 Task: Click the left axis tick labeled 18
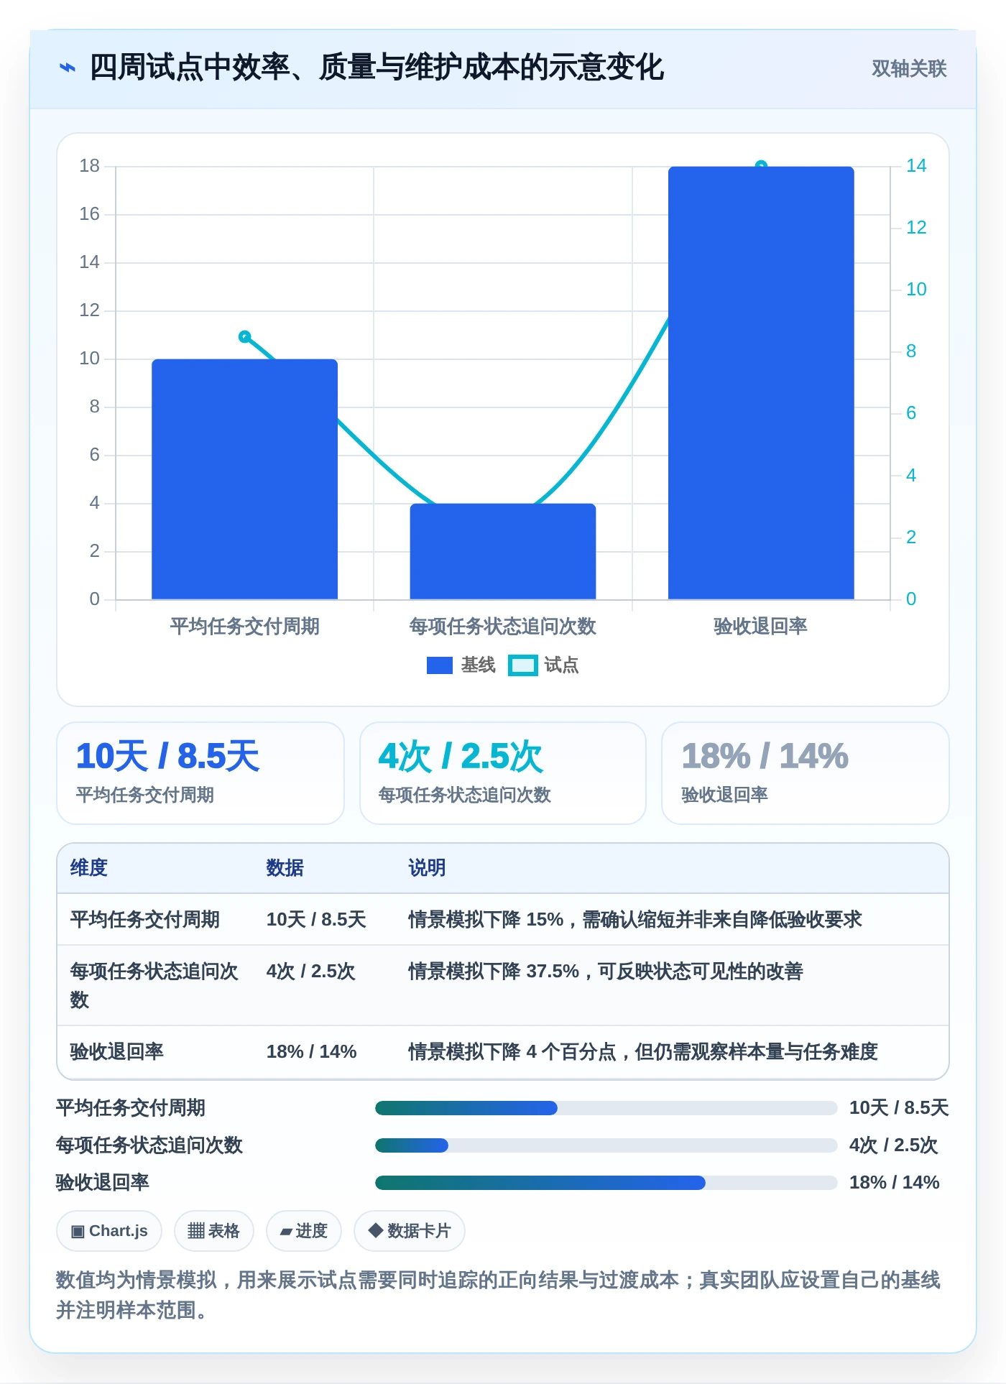click(90, 166)
